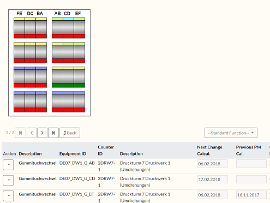Open the Standard Function dropdown
The image size is (270, 203).
231,133
